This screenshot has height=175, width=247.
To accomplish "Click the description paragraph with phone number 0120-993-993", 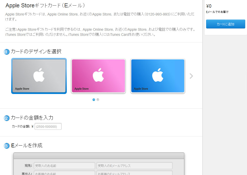I will click(100, 17).
